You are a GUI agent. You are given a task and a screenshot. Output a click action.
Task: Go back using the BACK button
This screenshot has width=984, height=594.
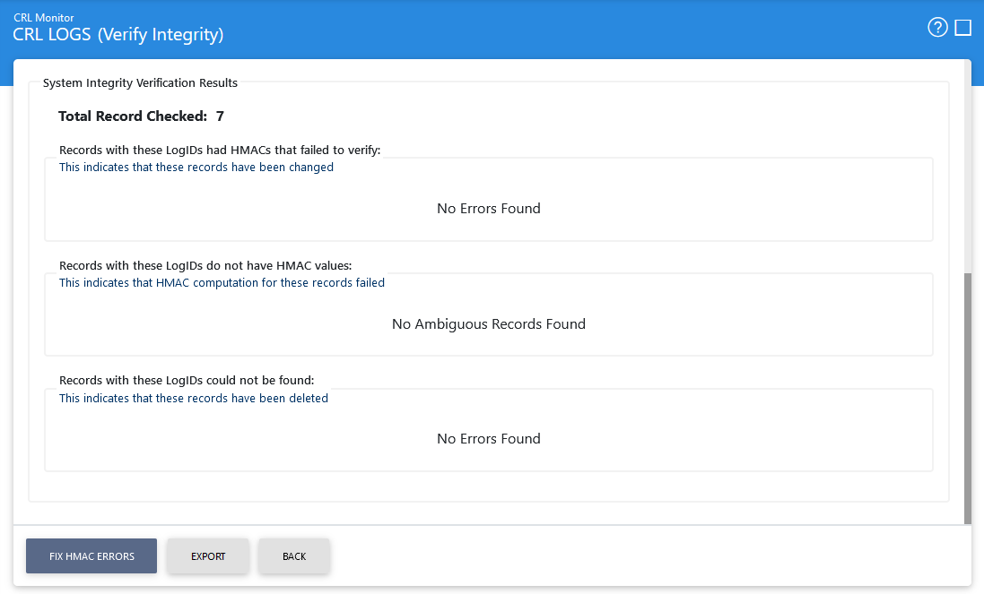[x=294, y=556]
